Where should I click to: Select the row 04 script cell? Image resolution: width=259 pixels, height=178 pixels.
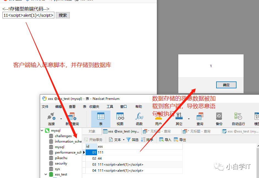(140, 170)
